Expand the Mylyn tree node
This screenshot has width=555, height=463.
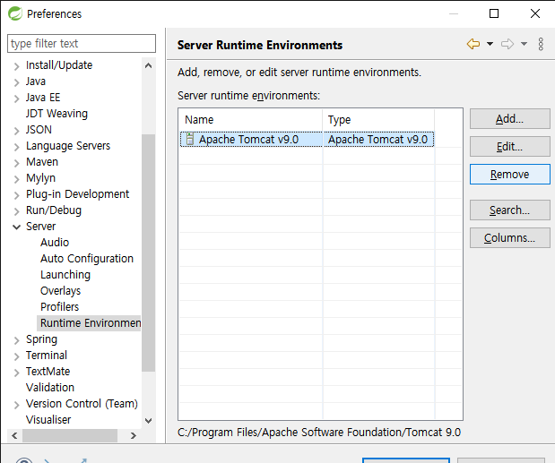(x=16, y=179)
